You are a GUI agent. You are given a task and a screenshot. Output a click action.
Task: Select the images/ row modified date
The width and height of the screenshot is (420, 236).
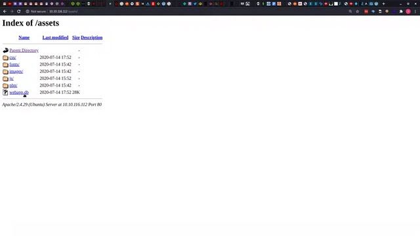tap(55, 71)
